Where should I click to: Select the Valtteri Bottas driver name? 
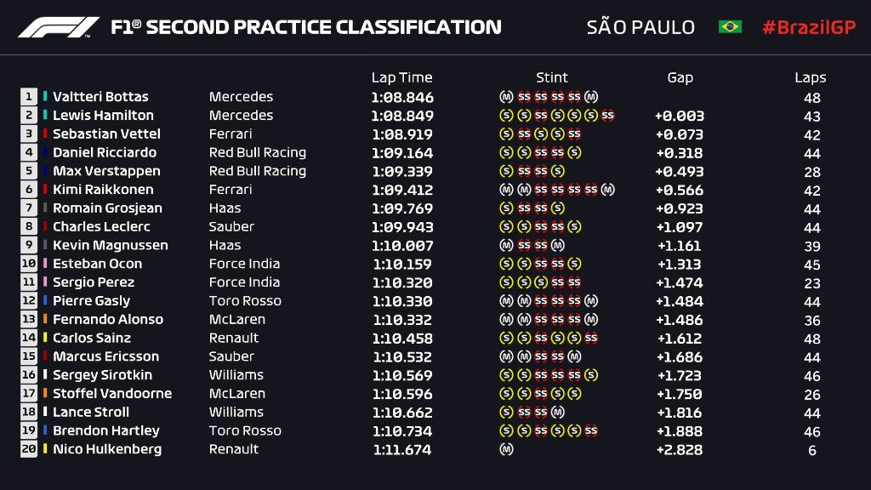click(100, 97)
